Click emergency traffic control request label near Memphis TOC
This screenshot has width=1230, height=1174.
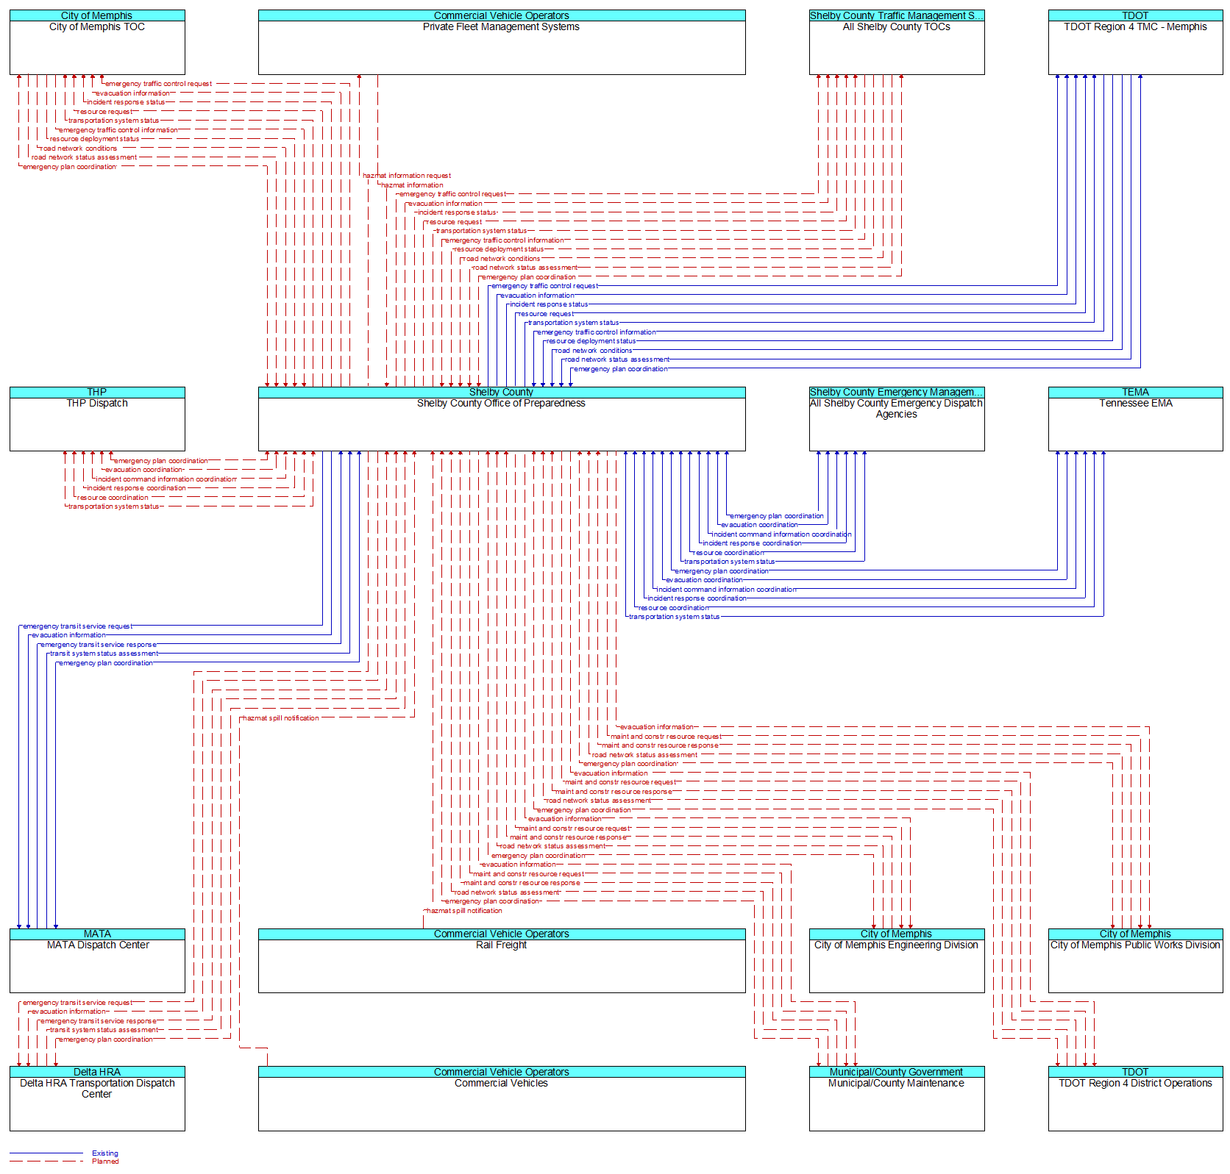pyautogui.click(x=158, y=84)
